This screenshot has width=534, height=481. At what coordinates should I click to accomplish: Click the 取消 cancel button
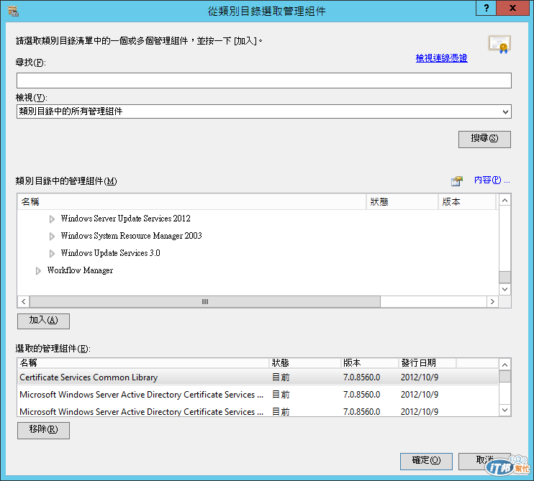tap(484, 462)
